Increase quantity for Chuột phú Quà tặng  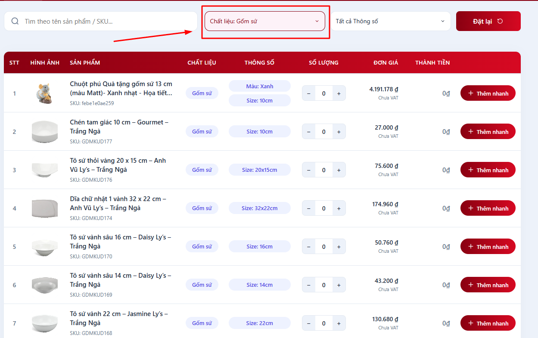(339, 93)
